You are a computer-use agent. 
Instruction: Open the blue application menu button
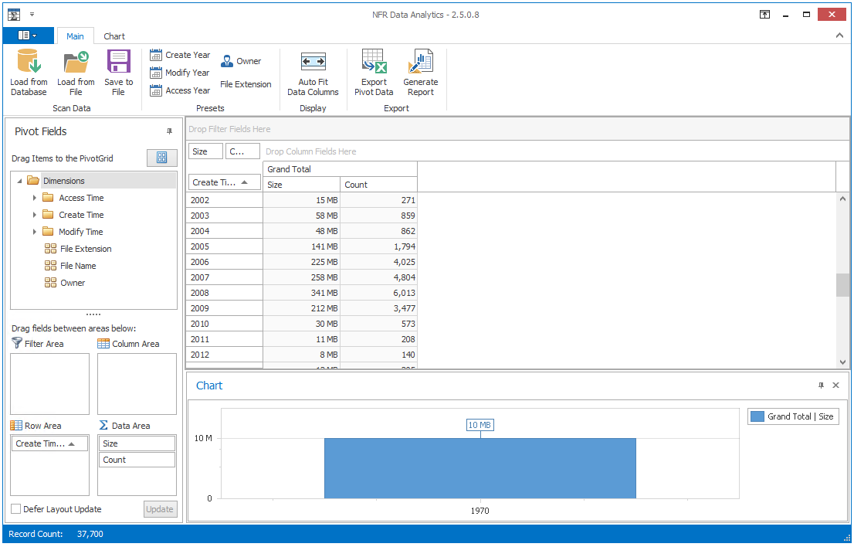coord(28,36)
